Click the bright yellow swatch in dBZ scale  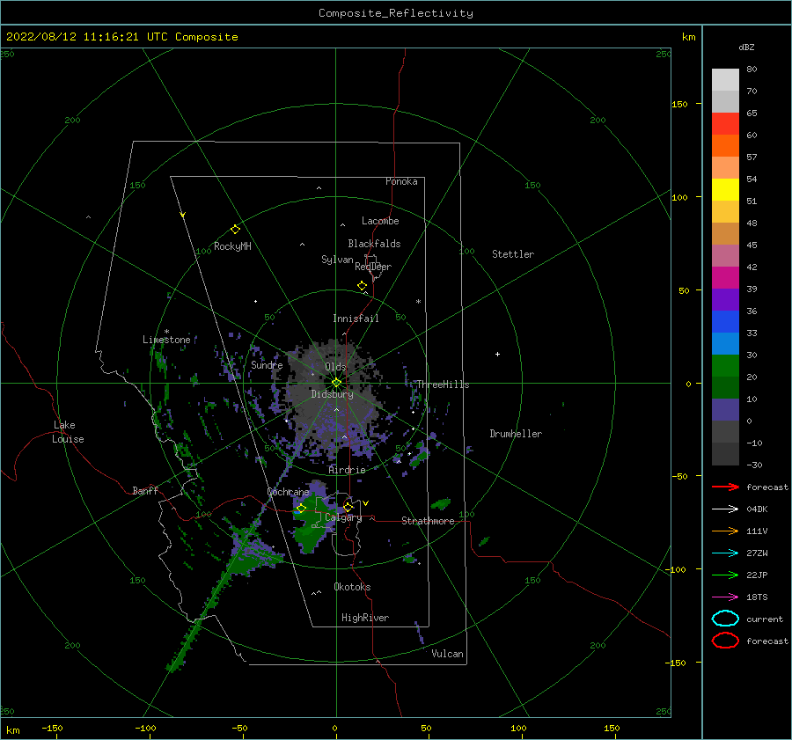click(725, 189)
